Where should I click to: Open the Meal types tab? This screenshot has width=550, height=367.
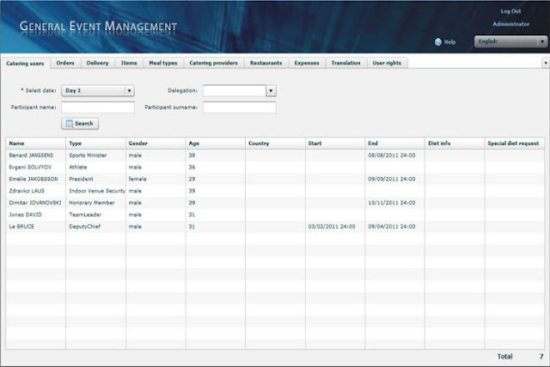click(163, 63)
